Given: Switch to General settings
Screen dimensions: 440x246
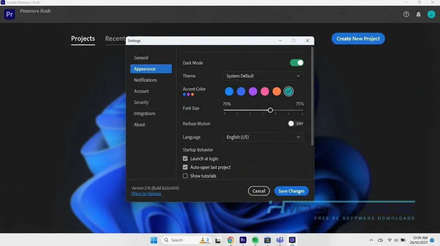Looking at the screenshot, I should coord(151,58).
